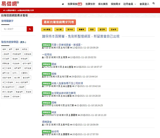Select the 無收入證明貸款 quick search tag

pos(22,82)
